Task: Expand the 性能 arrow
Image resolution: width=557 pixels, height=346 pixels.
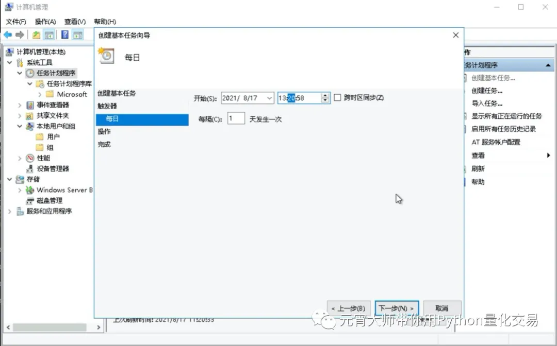Action: point(20,158)
